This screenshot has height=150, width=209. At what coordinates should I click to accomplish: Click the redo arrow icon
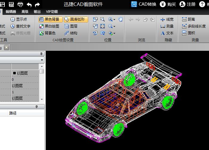tap(37, 4)
